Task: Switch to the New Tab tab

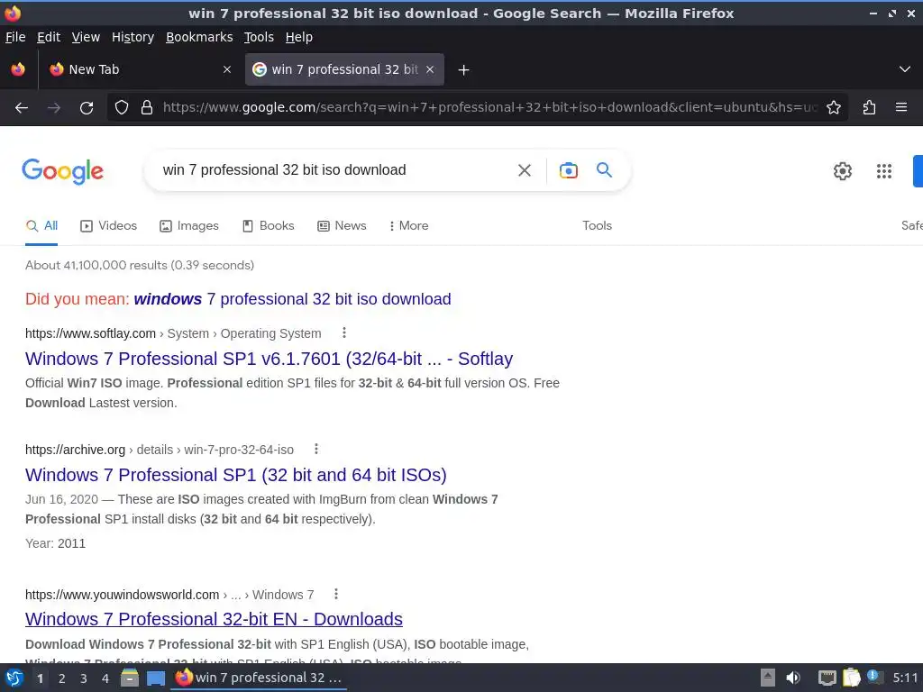Action: point(139,69)
